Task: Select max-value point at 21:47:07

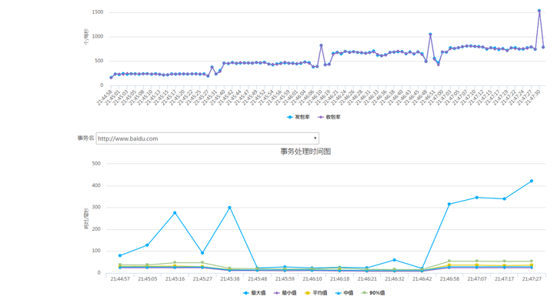Action: pyautogui.click(x=476, y=198)
